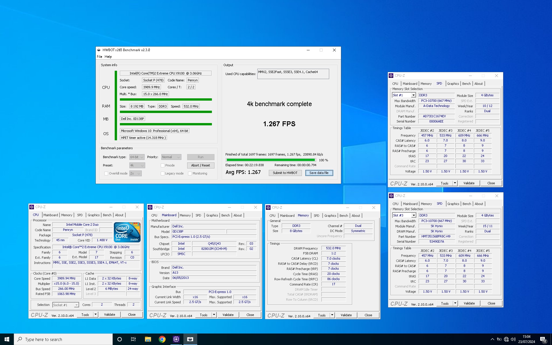Screen dimensions: 552x345
Task: Open the Help menu in HWBOT x265
Action: tap(108, 57)
